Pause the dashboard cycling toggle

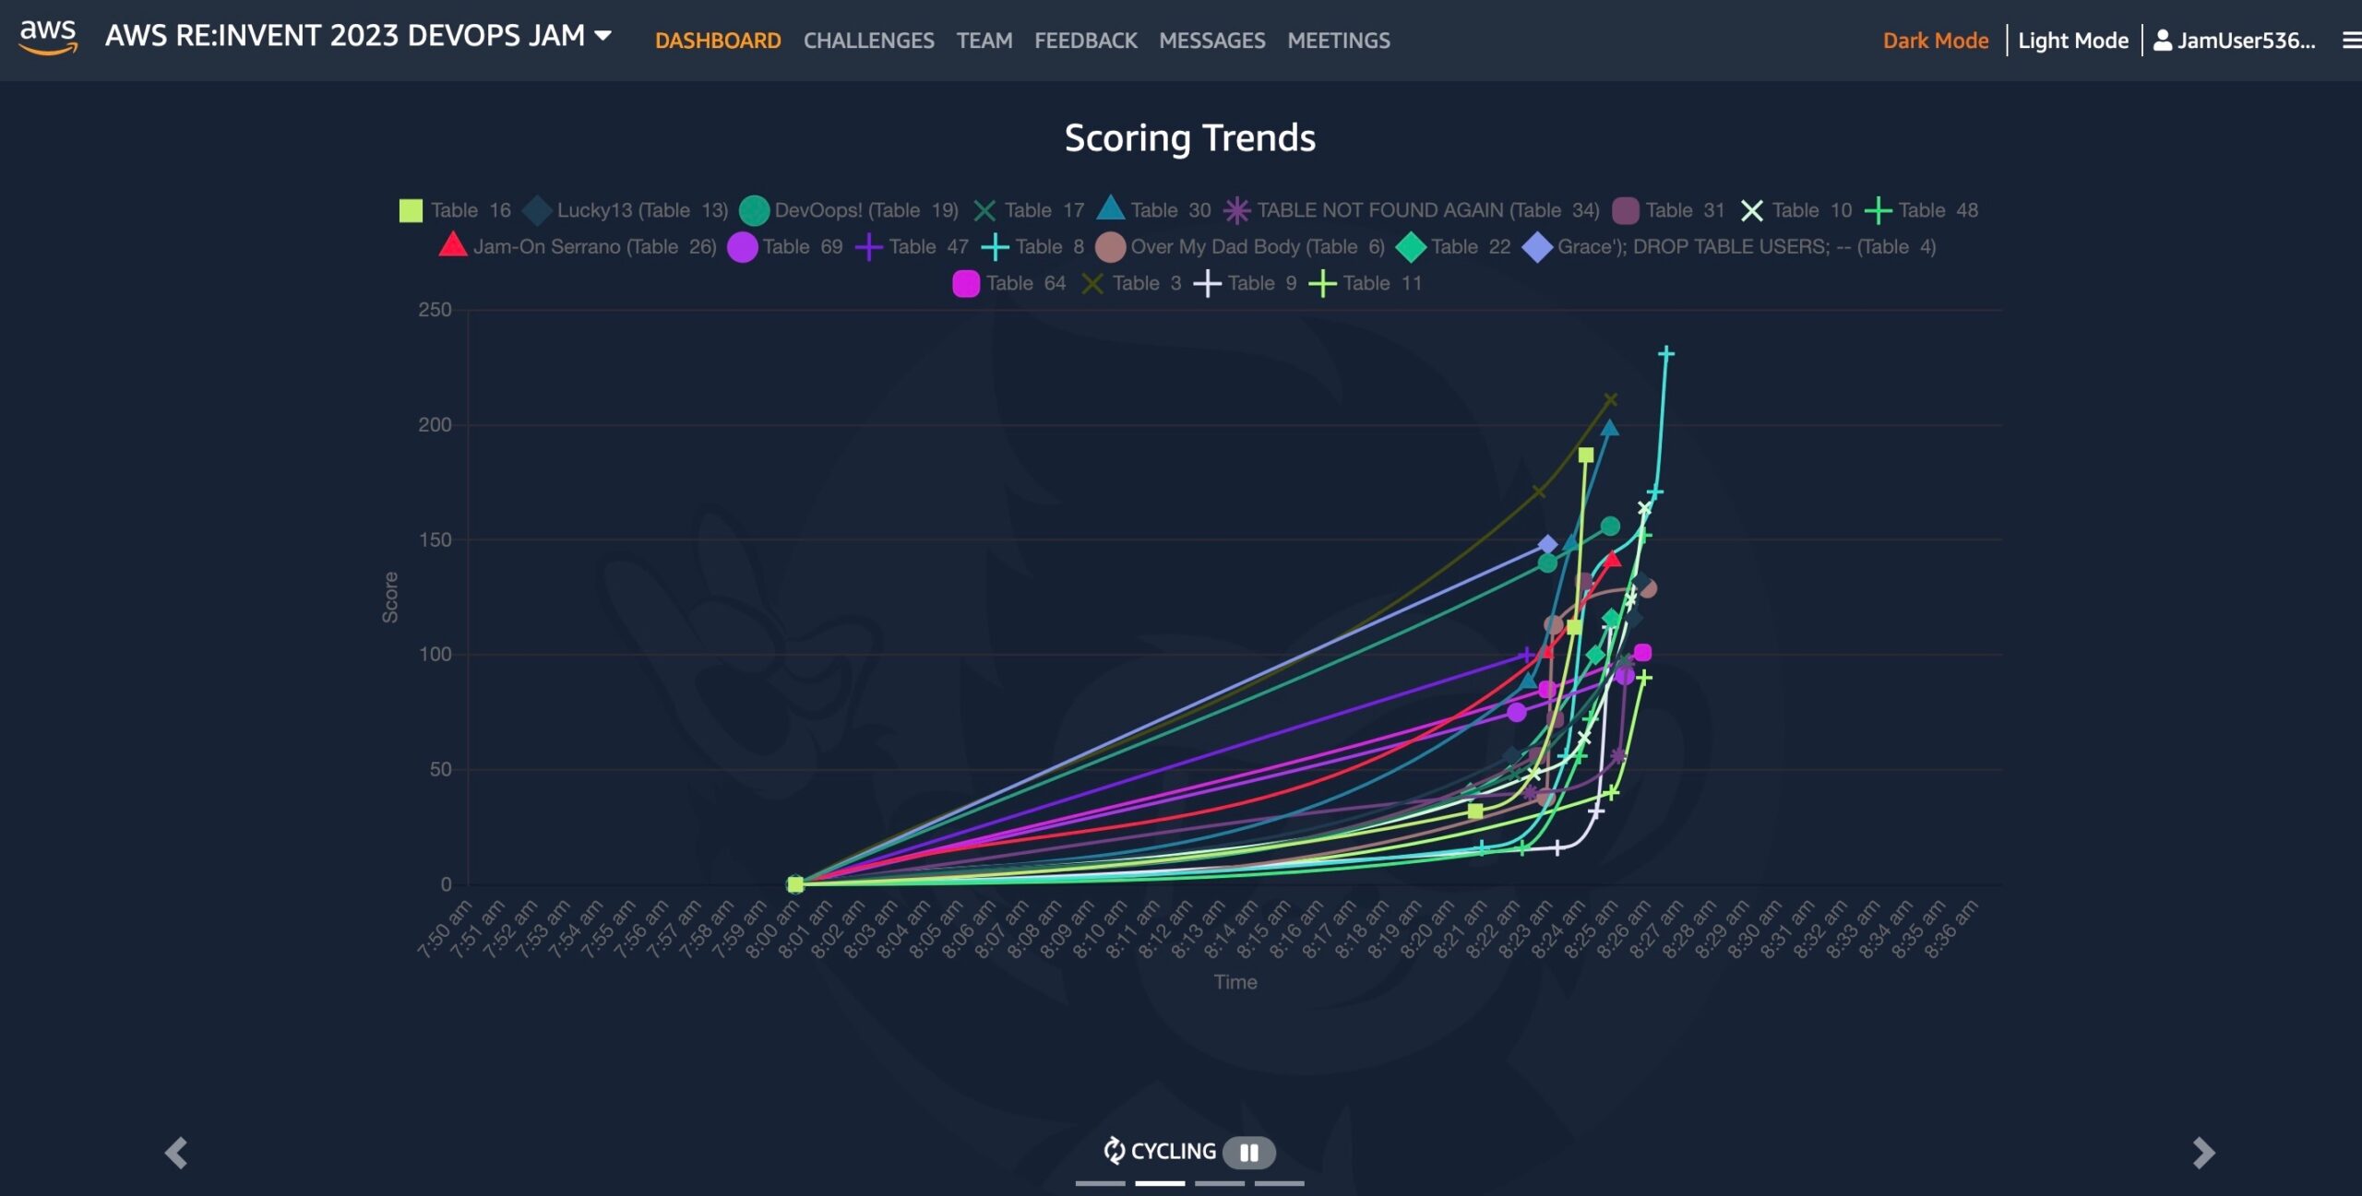click(1248, 1152)
